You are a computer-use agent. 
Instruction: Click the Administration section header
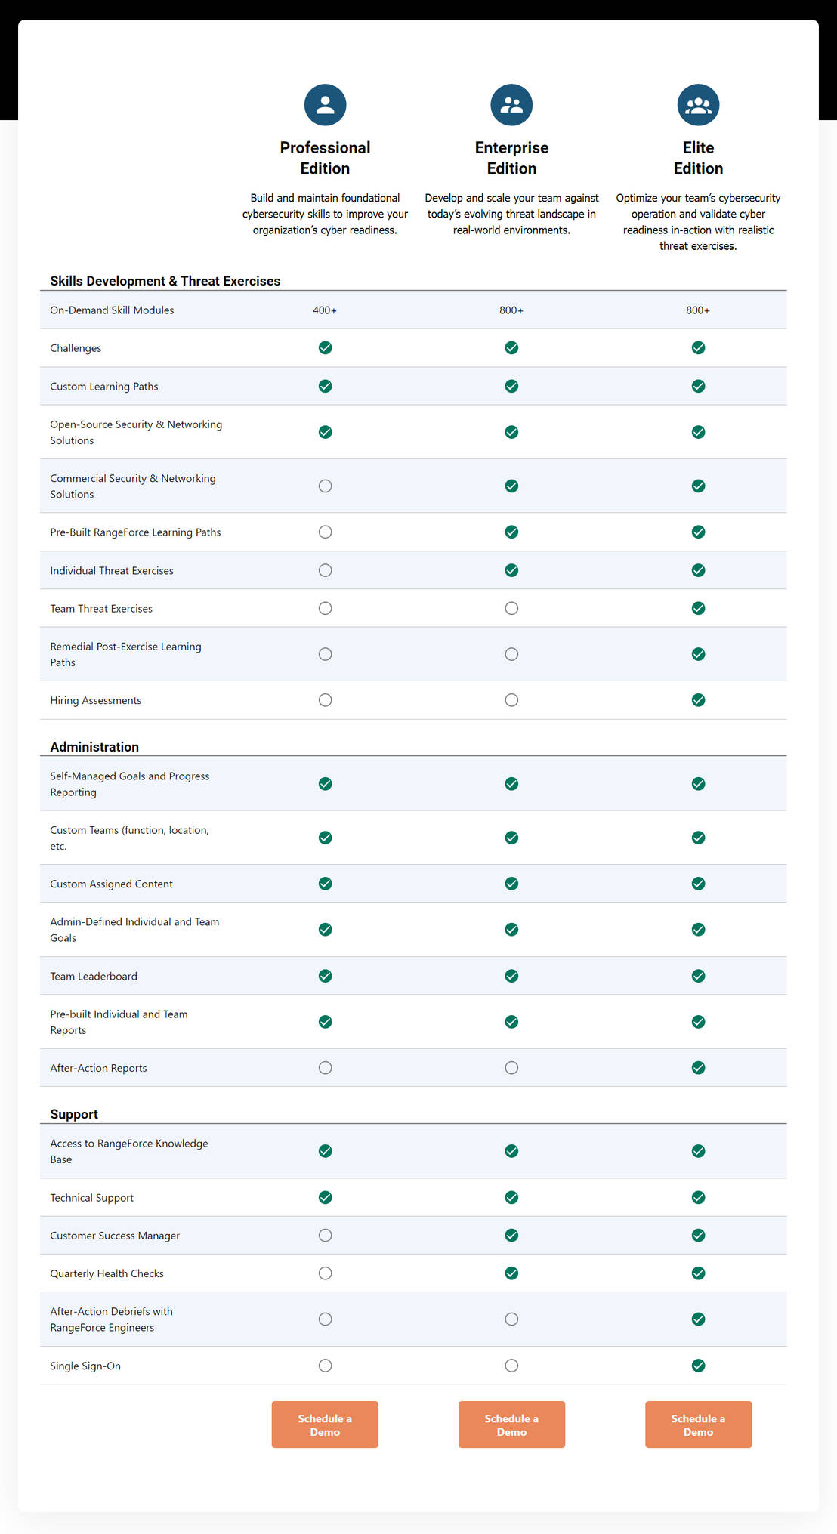[x=94, y=747]
